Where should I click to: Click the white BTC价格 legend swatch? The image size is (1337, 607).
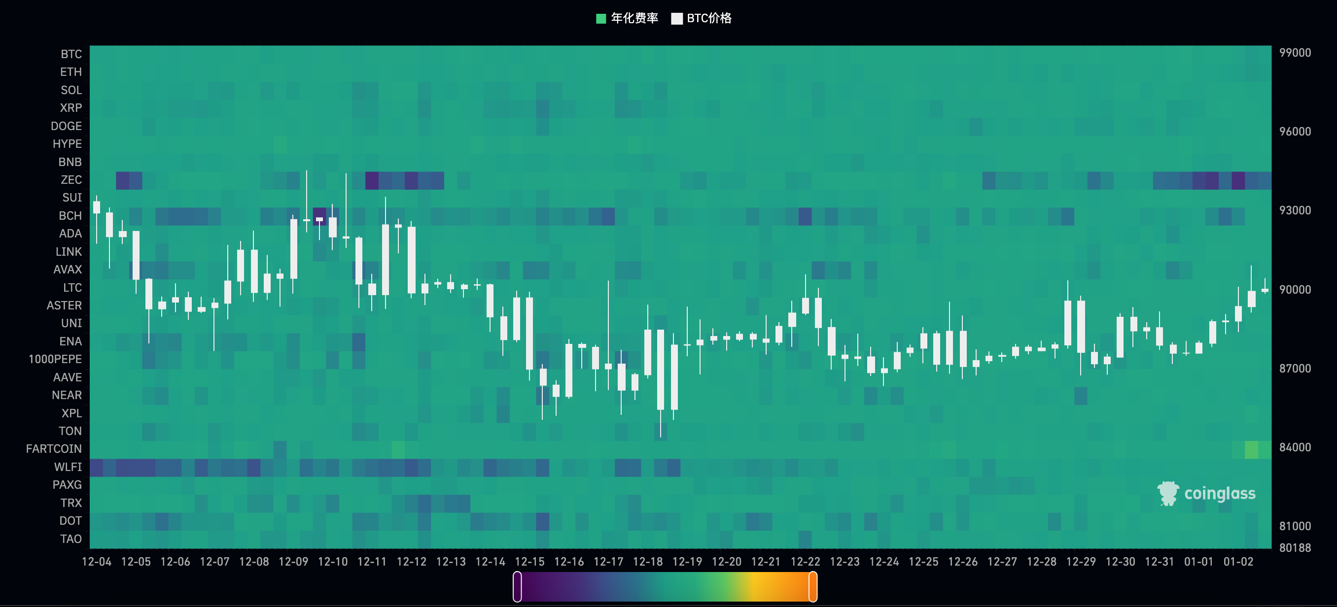click(x=676, y=19)
